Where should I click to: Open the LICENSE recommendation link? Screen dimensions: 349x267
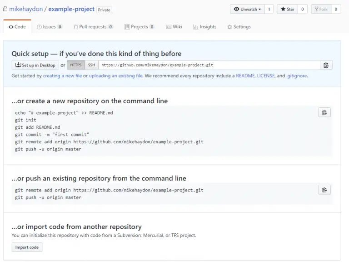[x=266, y=76]
